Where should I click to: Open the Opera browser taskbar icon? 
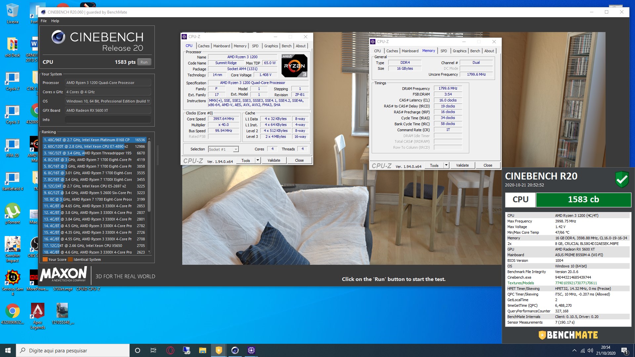(x=170, y=350)
